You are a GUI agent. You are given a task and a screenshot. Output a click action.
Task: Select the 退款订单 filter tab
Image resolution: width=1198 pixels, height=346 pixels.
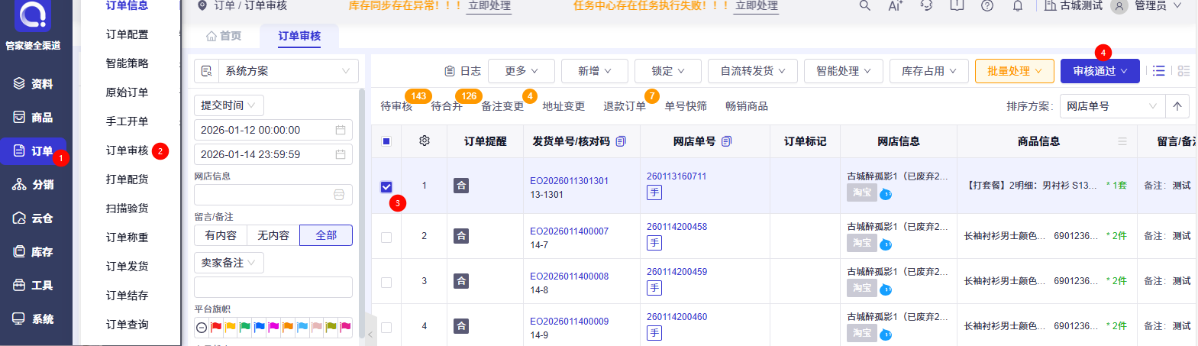click(x=625, y=106)
